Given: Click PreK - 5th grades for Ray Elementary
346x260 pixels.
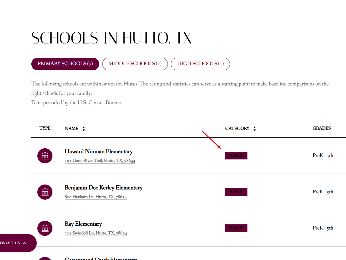Looking at the screenshot, I should [323, 228].
